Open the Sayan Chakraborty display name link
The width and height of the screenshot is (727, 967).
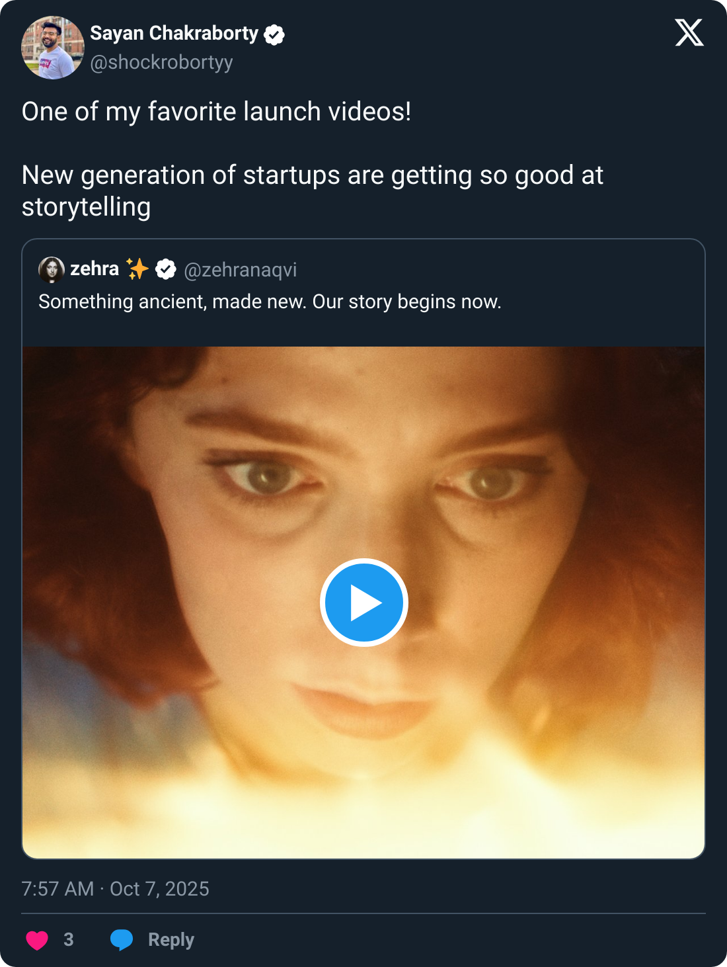pyautogui.click(x=174, y=33)
